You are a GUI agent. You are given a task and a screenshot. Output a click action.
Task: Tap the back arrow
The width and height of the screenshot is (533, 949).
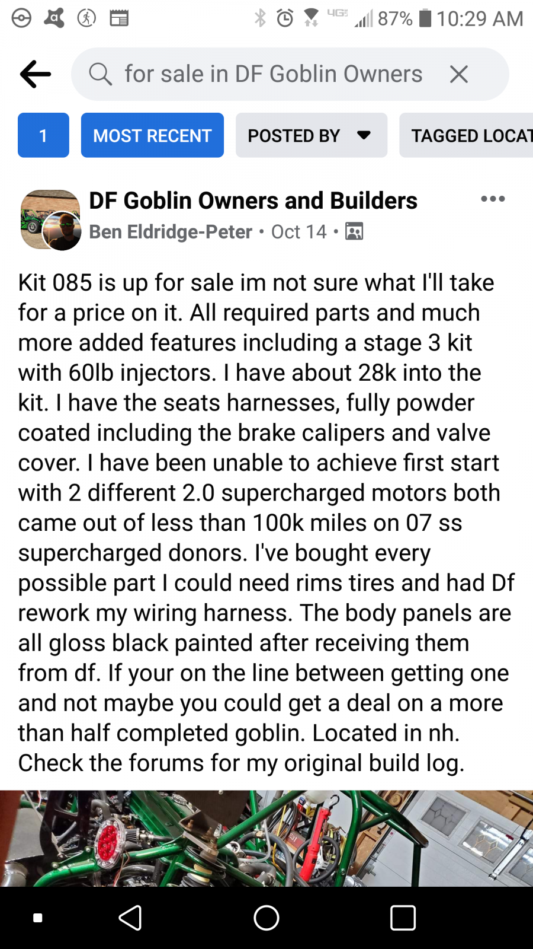pos(36,74)
